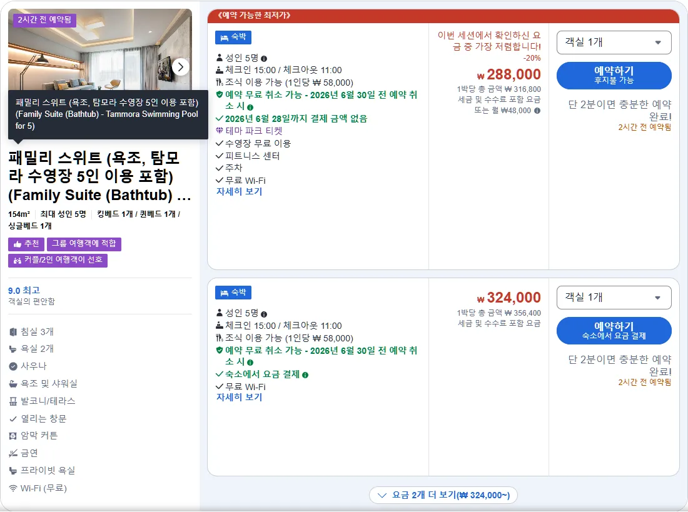Viewport: 688px width, 512px height.
Task: Open the family suite room photo
Action: (x=100, y=51)
